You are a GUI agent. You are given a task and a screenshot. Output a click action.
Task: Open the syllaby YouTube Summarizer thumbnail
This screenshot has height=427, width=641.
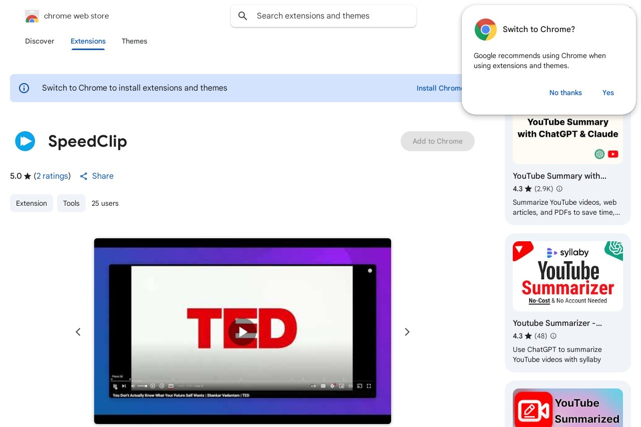568,276
